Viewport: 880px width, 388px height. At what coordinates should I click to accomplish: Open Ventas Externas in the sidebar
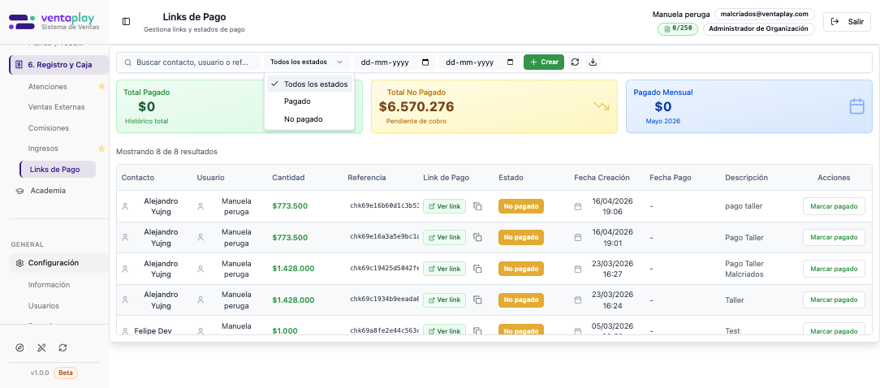pyautogui.click(x=56, y=106)
